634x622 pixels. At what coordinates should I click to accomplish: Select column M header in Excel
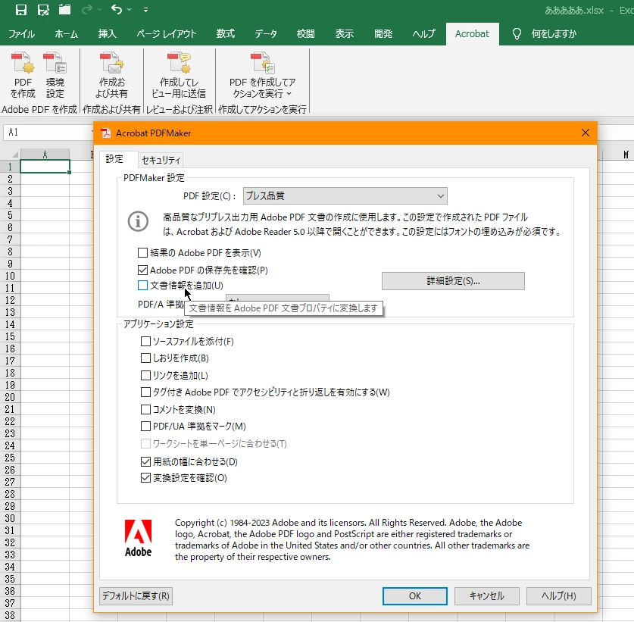click(x=625, y=155)
